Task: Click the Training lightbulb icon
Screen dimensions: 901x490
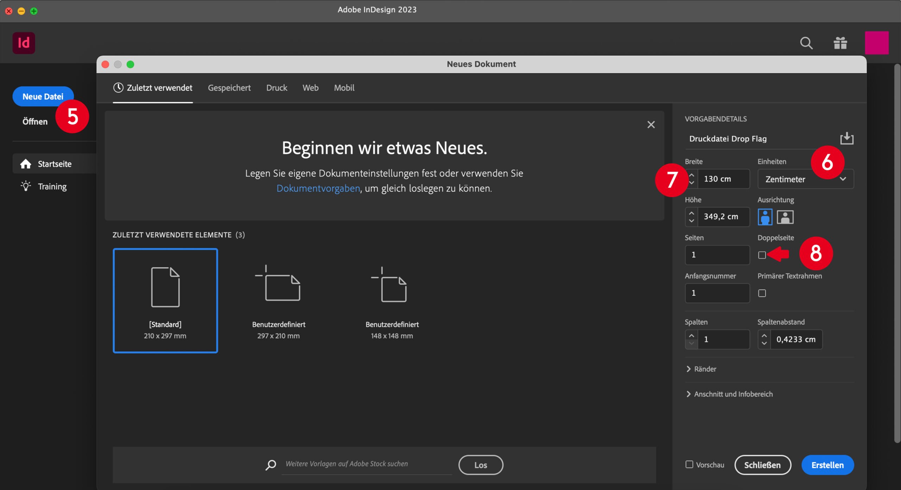Action: tap(26, 186)
